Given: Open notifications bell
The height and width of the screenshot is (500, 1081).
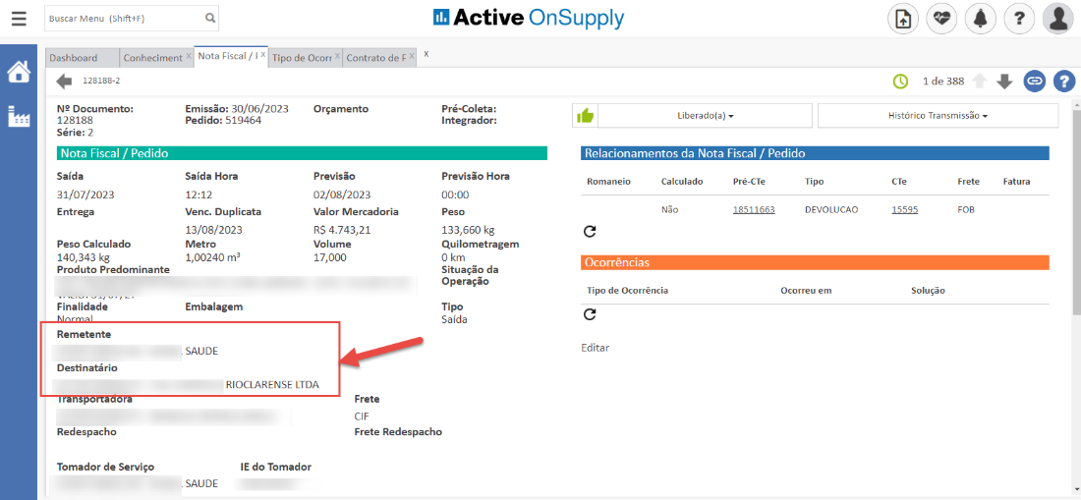Looking at the screenshot, I should (981, 19).
